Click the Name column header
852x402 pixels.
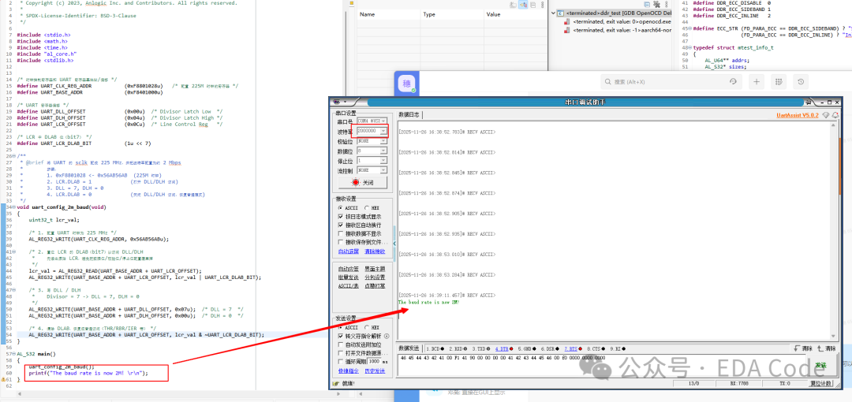pos(390,15)
